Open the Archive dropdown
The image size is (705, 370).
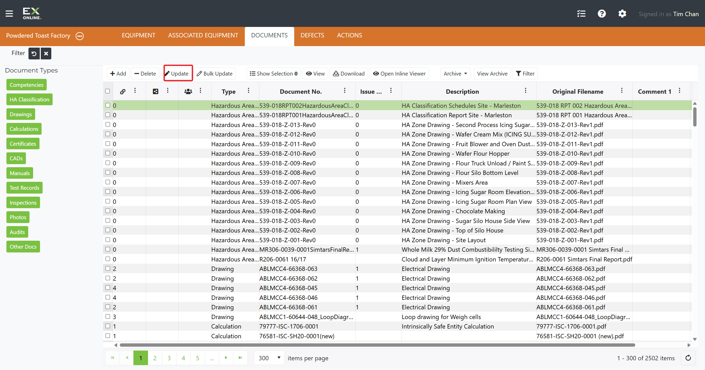pyautogui.click(x=455, y=74)
